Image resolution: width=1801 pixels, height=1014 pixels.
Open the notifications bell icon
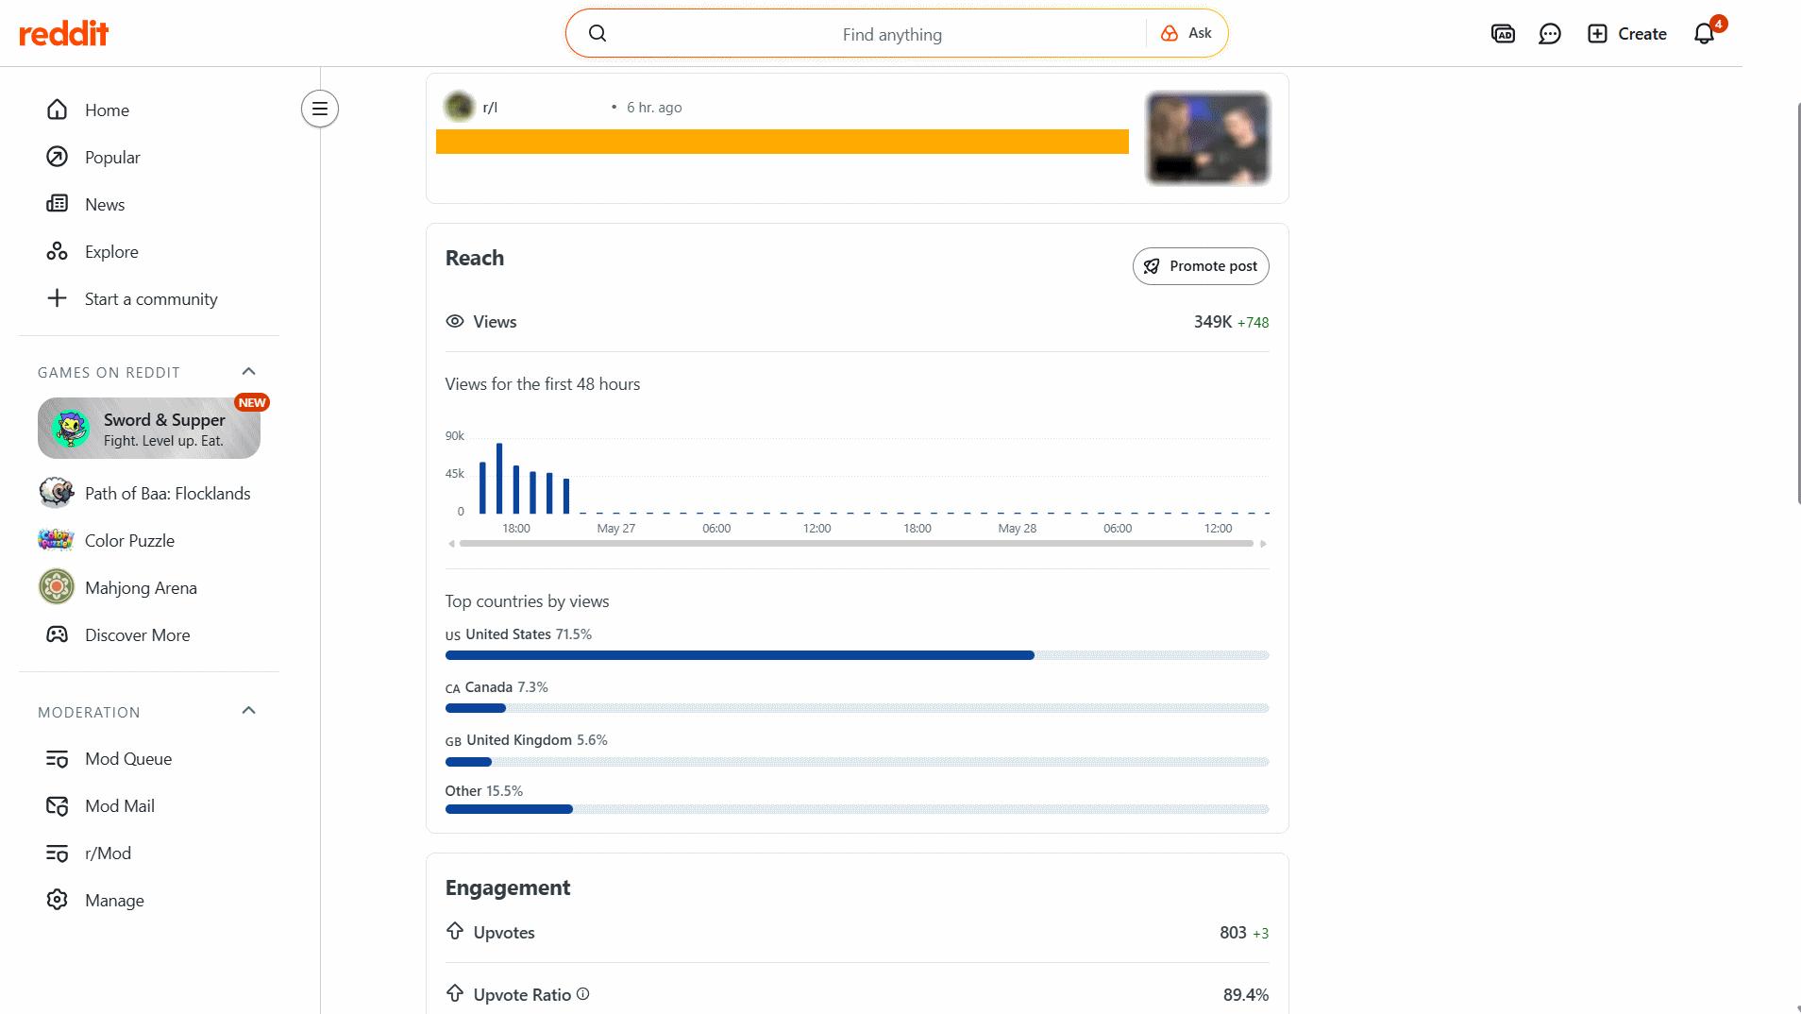coord(1704,34)
